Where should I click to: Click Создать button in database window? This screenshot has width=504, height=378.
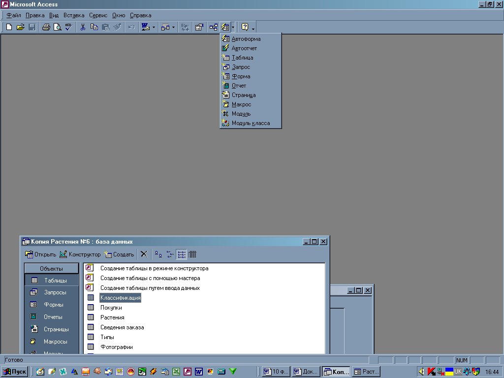point(119,254)
